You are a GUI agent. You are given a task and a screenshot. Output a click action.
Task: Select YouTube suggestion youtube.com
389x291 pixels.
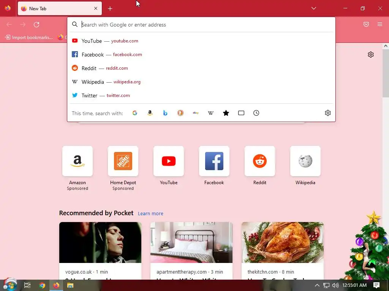201,41
